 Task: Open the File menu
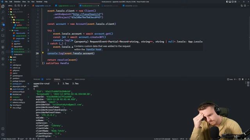pos(6,2)
